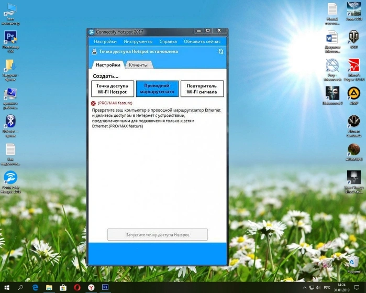This screenshot has height=293, width=366.
Task: Click Запустите точку доступа Hotspot button
Action: coord(157,235)
